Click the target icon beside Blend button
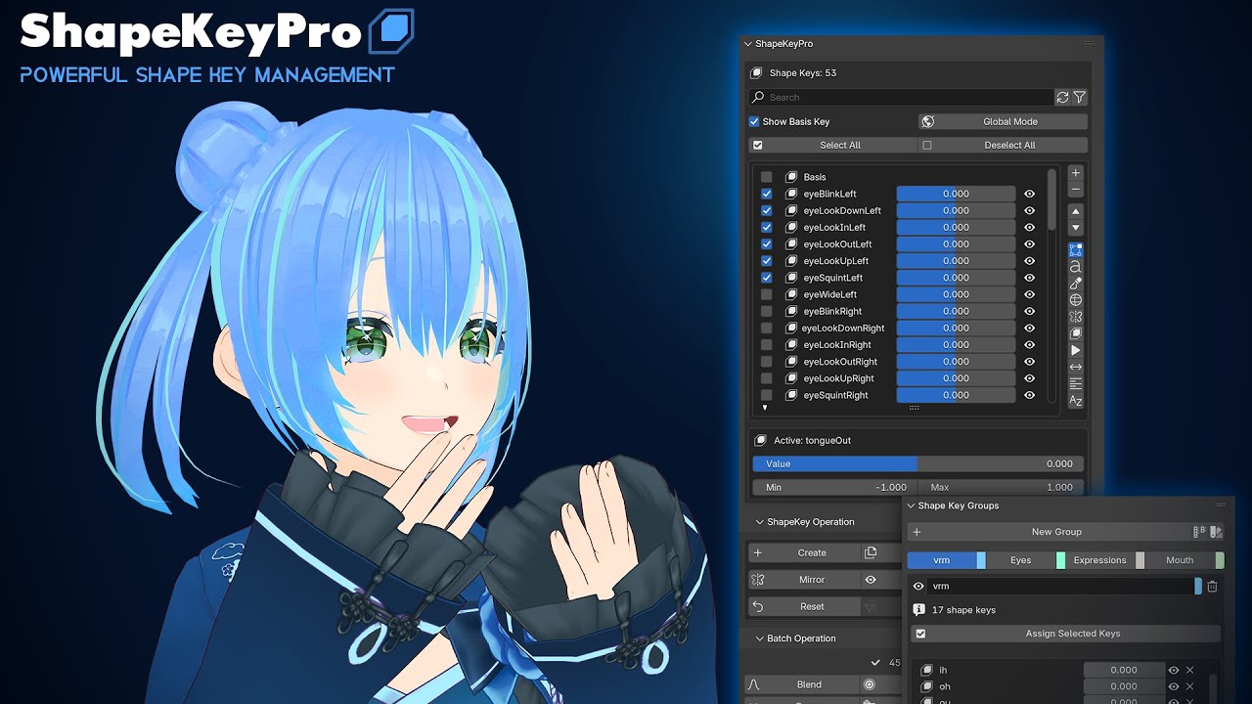This screenshot has height=704, width=1252. click(x=869, y=685)
